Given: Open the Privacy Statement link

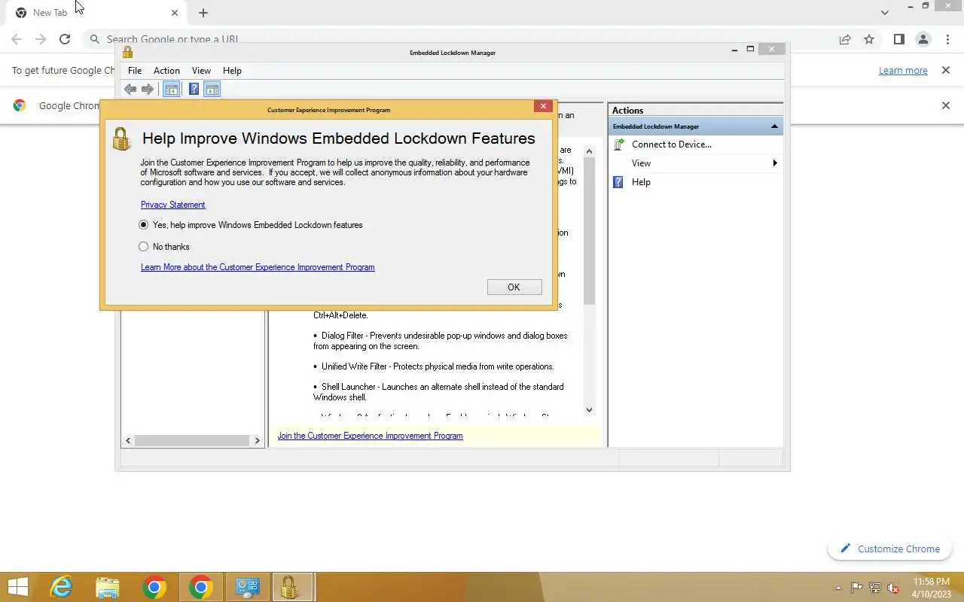Looking at the screenshot, I should 172,205.
